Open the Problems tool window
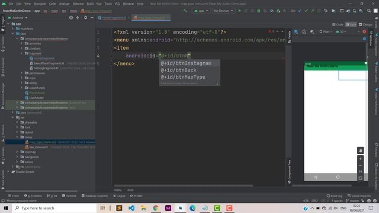Screen dimensions: 379x213 (33, 196)
